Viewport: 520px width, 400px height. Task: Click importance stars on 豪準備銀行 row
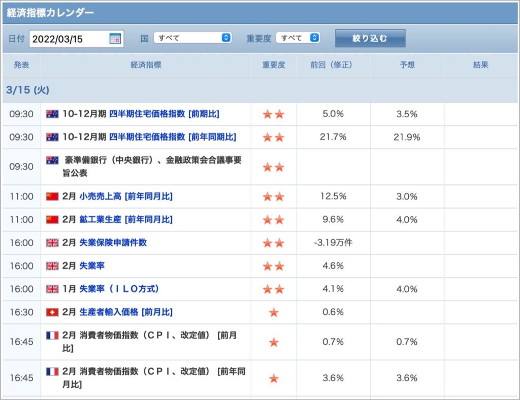(x=274, y=167)
